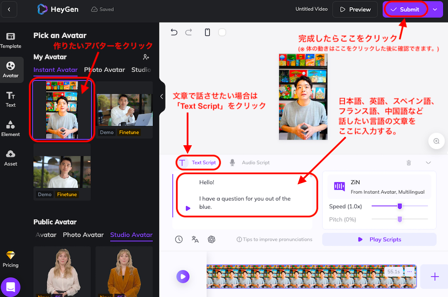
Task: Open the AI script writer icon
Action: tap(212, 239)
